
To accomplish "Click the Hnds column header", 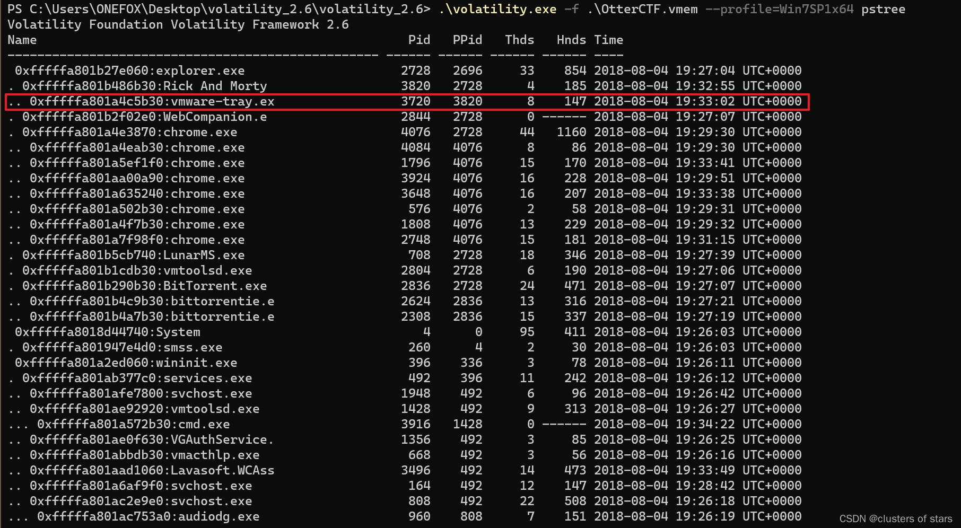I will coord(571,39).
